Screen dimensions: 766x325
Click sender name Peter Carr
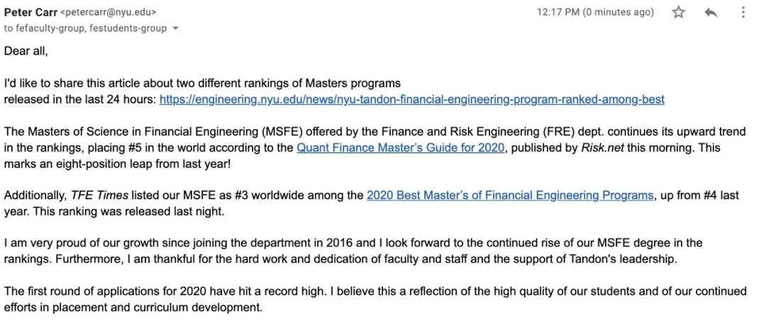[30, 12]
